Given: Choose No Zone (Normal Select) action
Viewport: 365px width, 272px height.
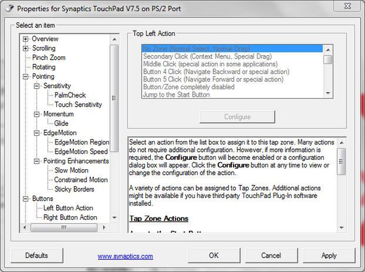Looking at the screenshot, I should coord(232,49).
